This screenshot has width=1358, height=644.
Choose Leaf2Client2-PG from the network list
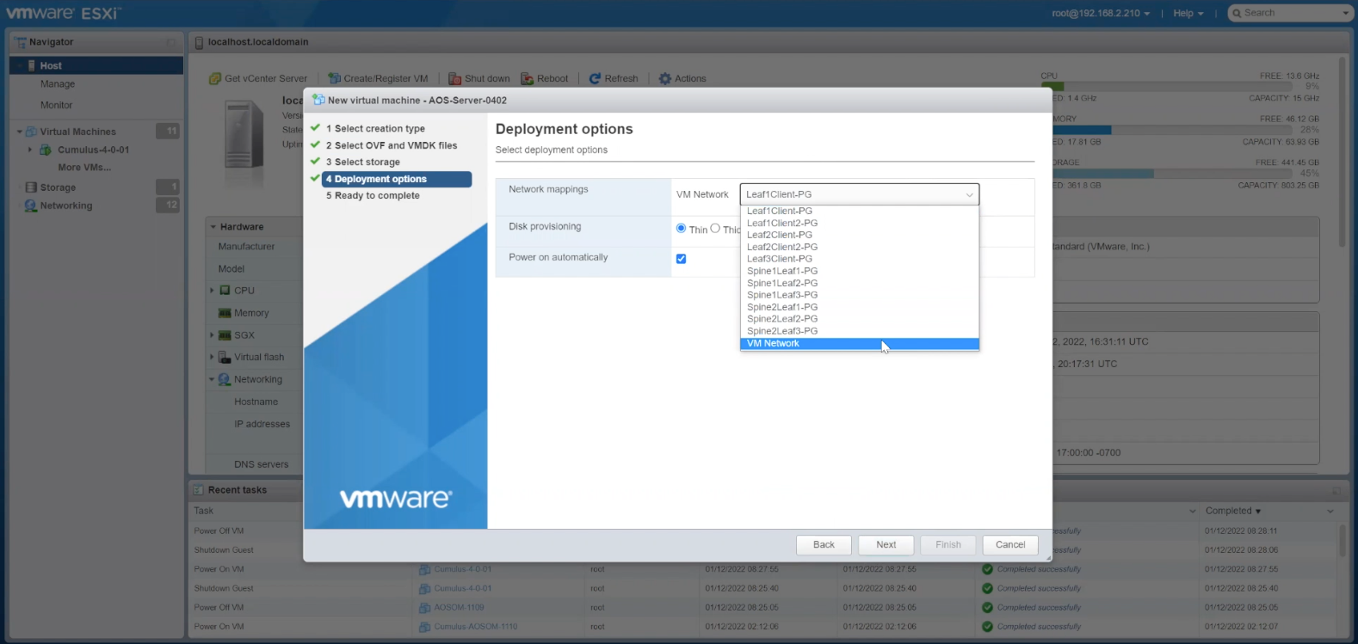[x=859, y=247]
